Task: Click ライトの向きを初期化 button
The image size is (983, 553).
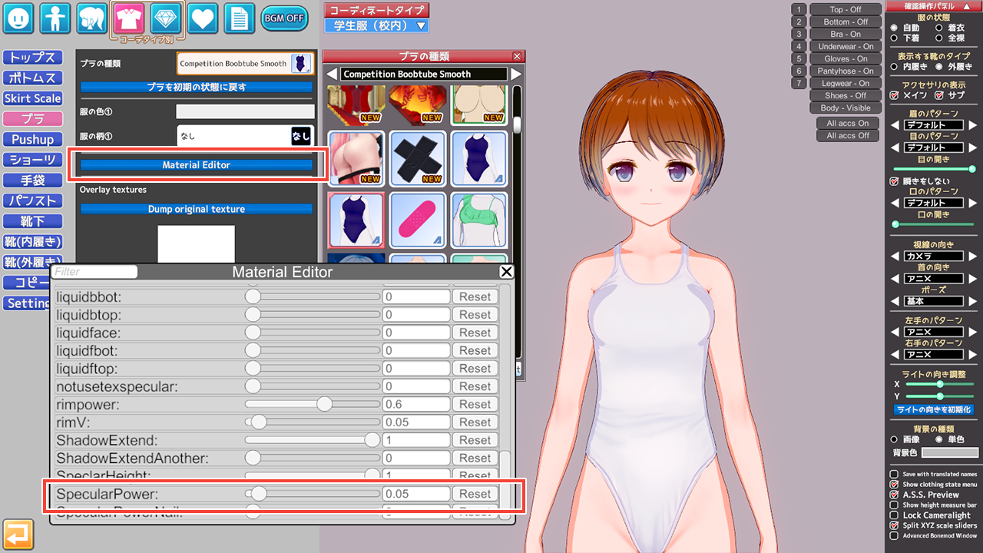Action: coord(934,409)
